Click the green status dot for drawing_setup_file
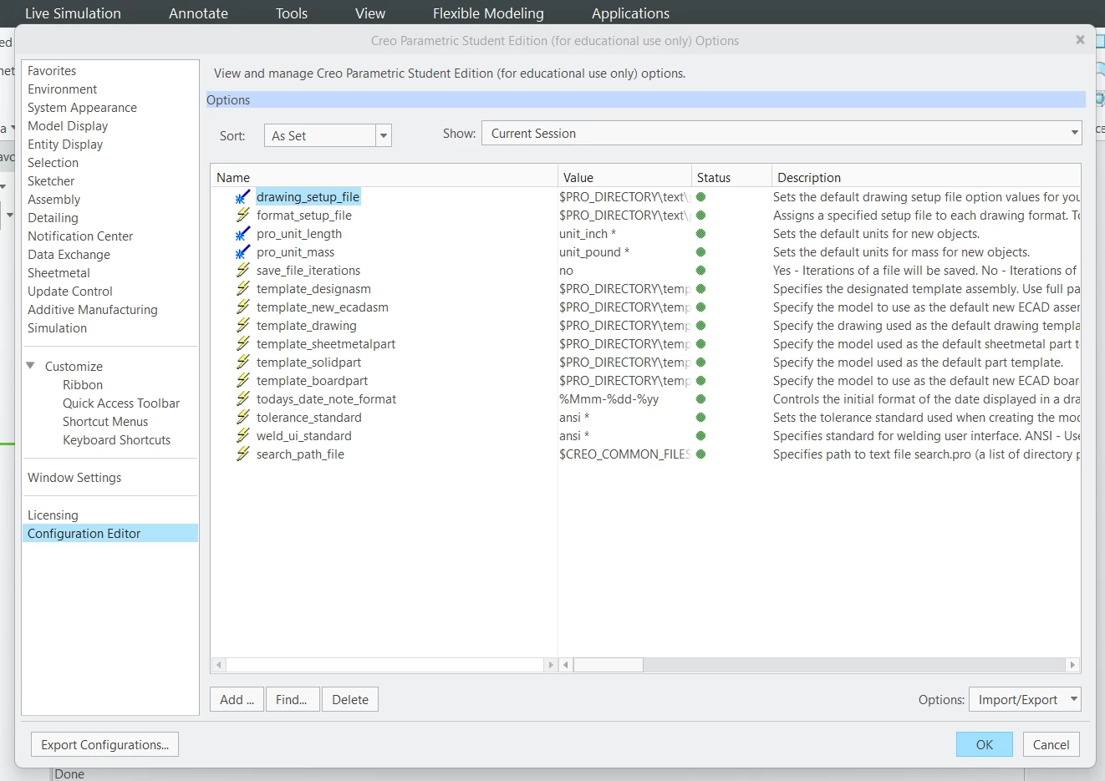Viewport: 1105px width, 781px height. pos(700,197)
